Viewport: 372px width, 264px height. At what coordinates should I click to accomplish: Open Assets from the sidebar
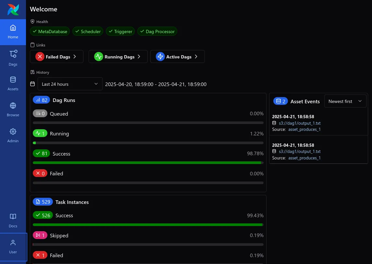tap(13, 83)
